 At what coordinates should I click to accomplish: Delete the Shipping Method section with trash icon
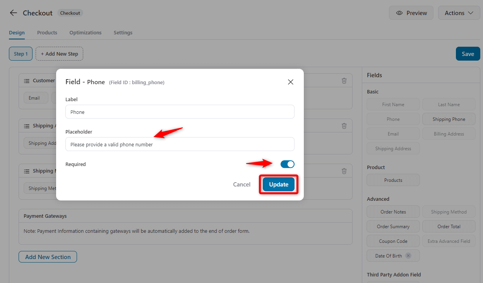[x=344, y=171]
